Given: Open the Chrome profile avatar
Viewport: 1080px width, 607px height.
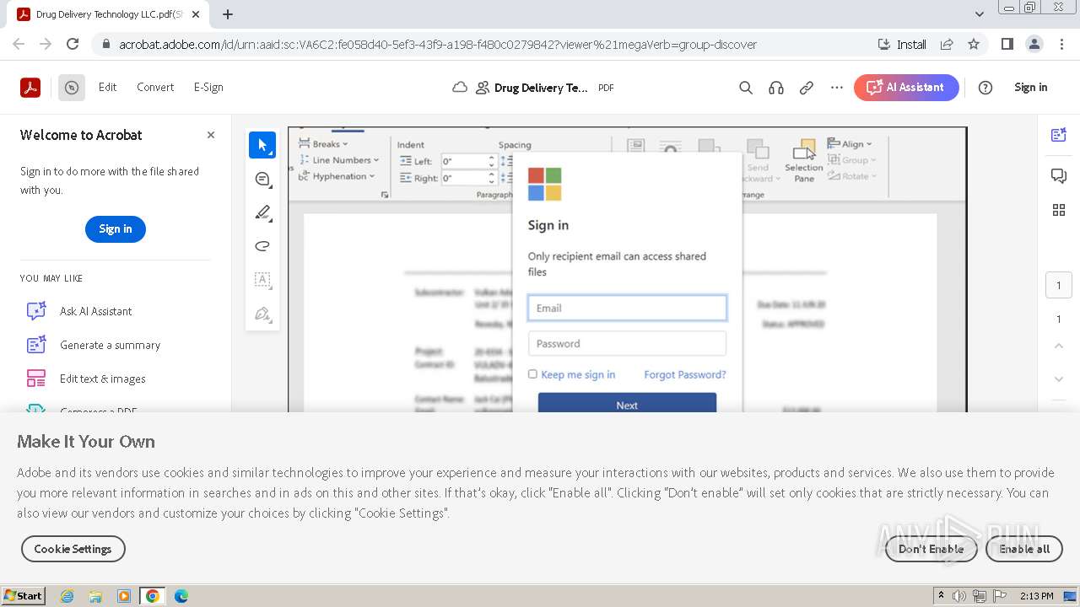Looking at the screenshot, I should pyautogui.click(x=1034, y=44).
